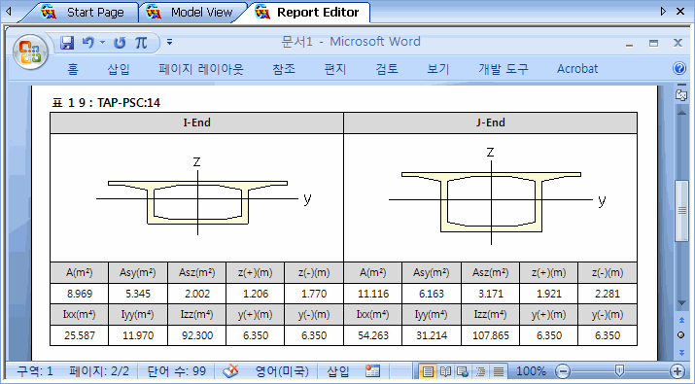Image resolution: width=695 pixels, height=384 pixels.
Task: Open the 삽입 ribbon tab
Action: tap(119, 69)
